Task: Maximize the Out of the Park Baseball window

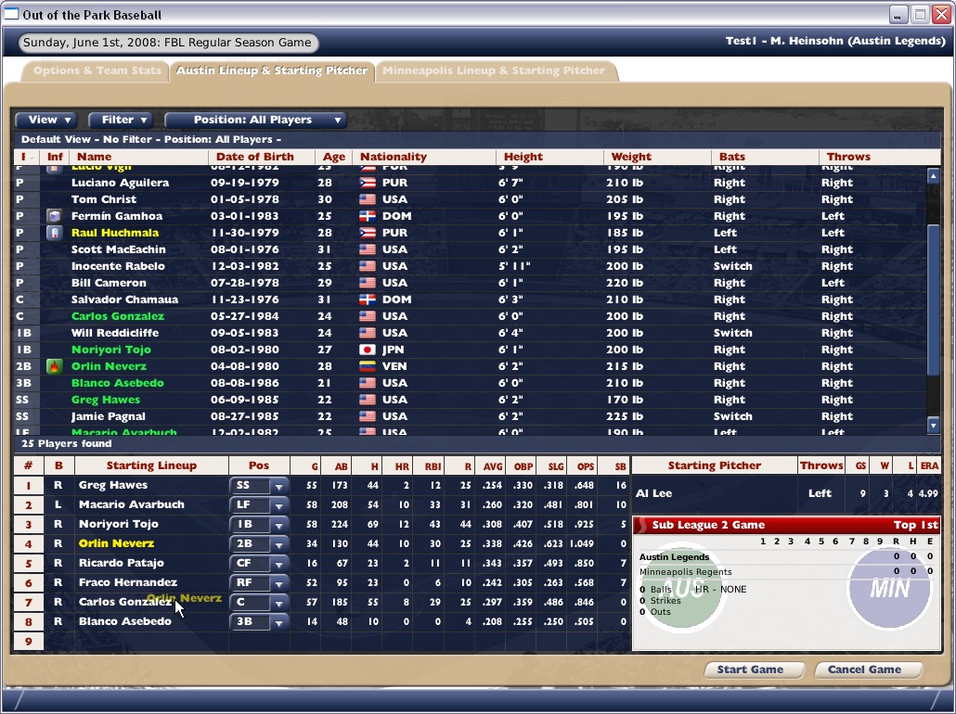Action: pyautogui.click(x=920, y=15)
